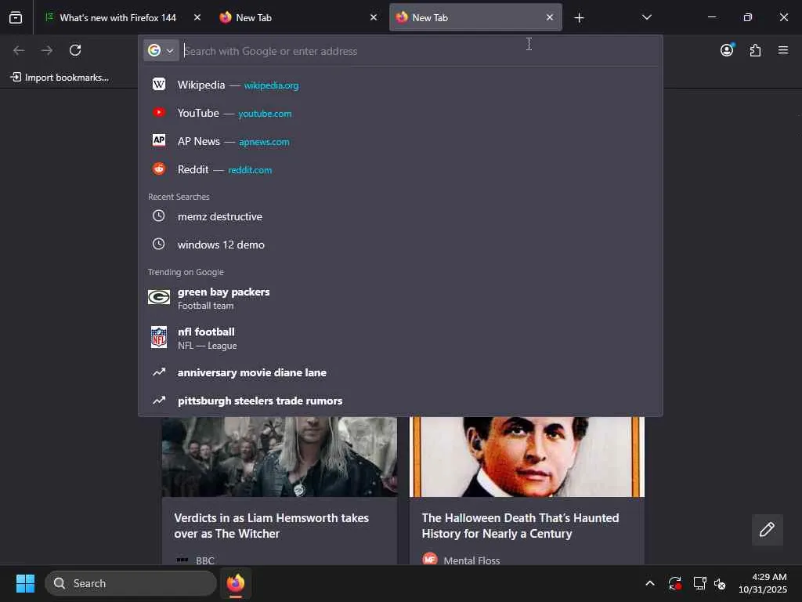Click the pencil customize page button
The image size is (802, 602).
click(x=767, y=529)
